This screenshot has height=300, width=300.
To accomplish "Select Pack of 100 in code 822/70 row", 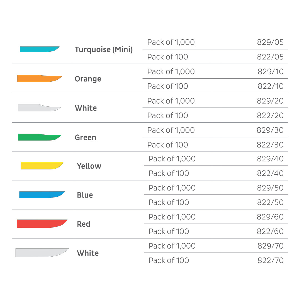I will coord(169,260).
